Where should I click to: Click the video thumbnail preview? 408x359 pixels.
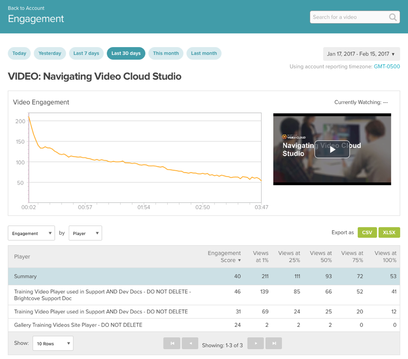[332, 149]
